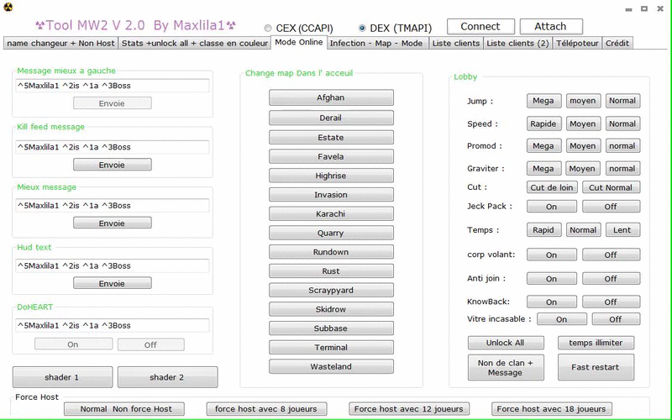Open the Liste clients (2) tab
The width and height of the screenshot is (672, 420).
(x=517, y=44)
